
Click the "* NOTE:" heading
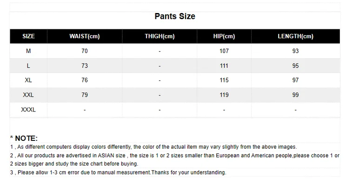24,138
